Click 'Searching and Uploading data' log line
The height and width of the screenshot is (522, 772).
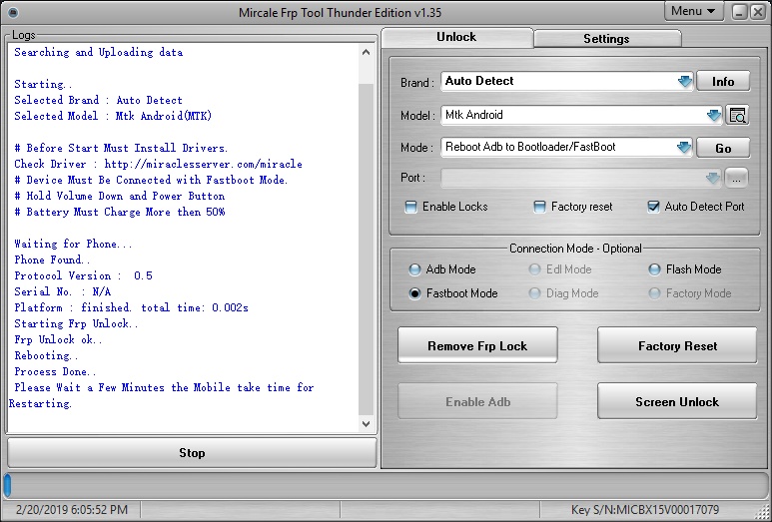[x=99, y=52]
